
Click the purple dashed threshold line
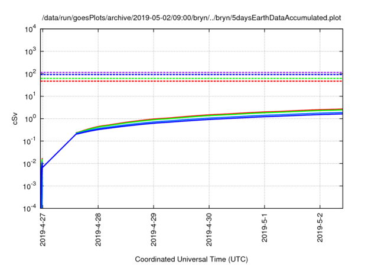pyautogui.click(x=191, y=72)
